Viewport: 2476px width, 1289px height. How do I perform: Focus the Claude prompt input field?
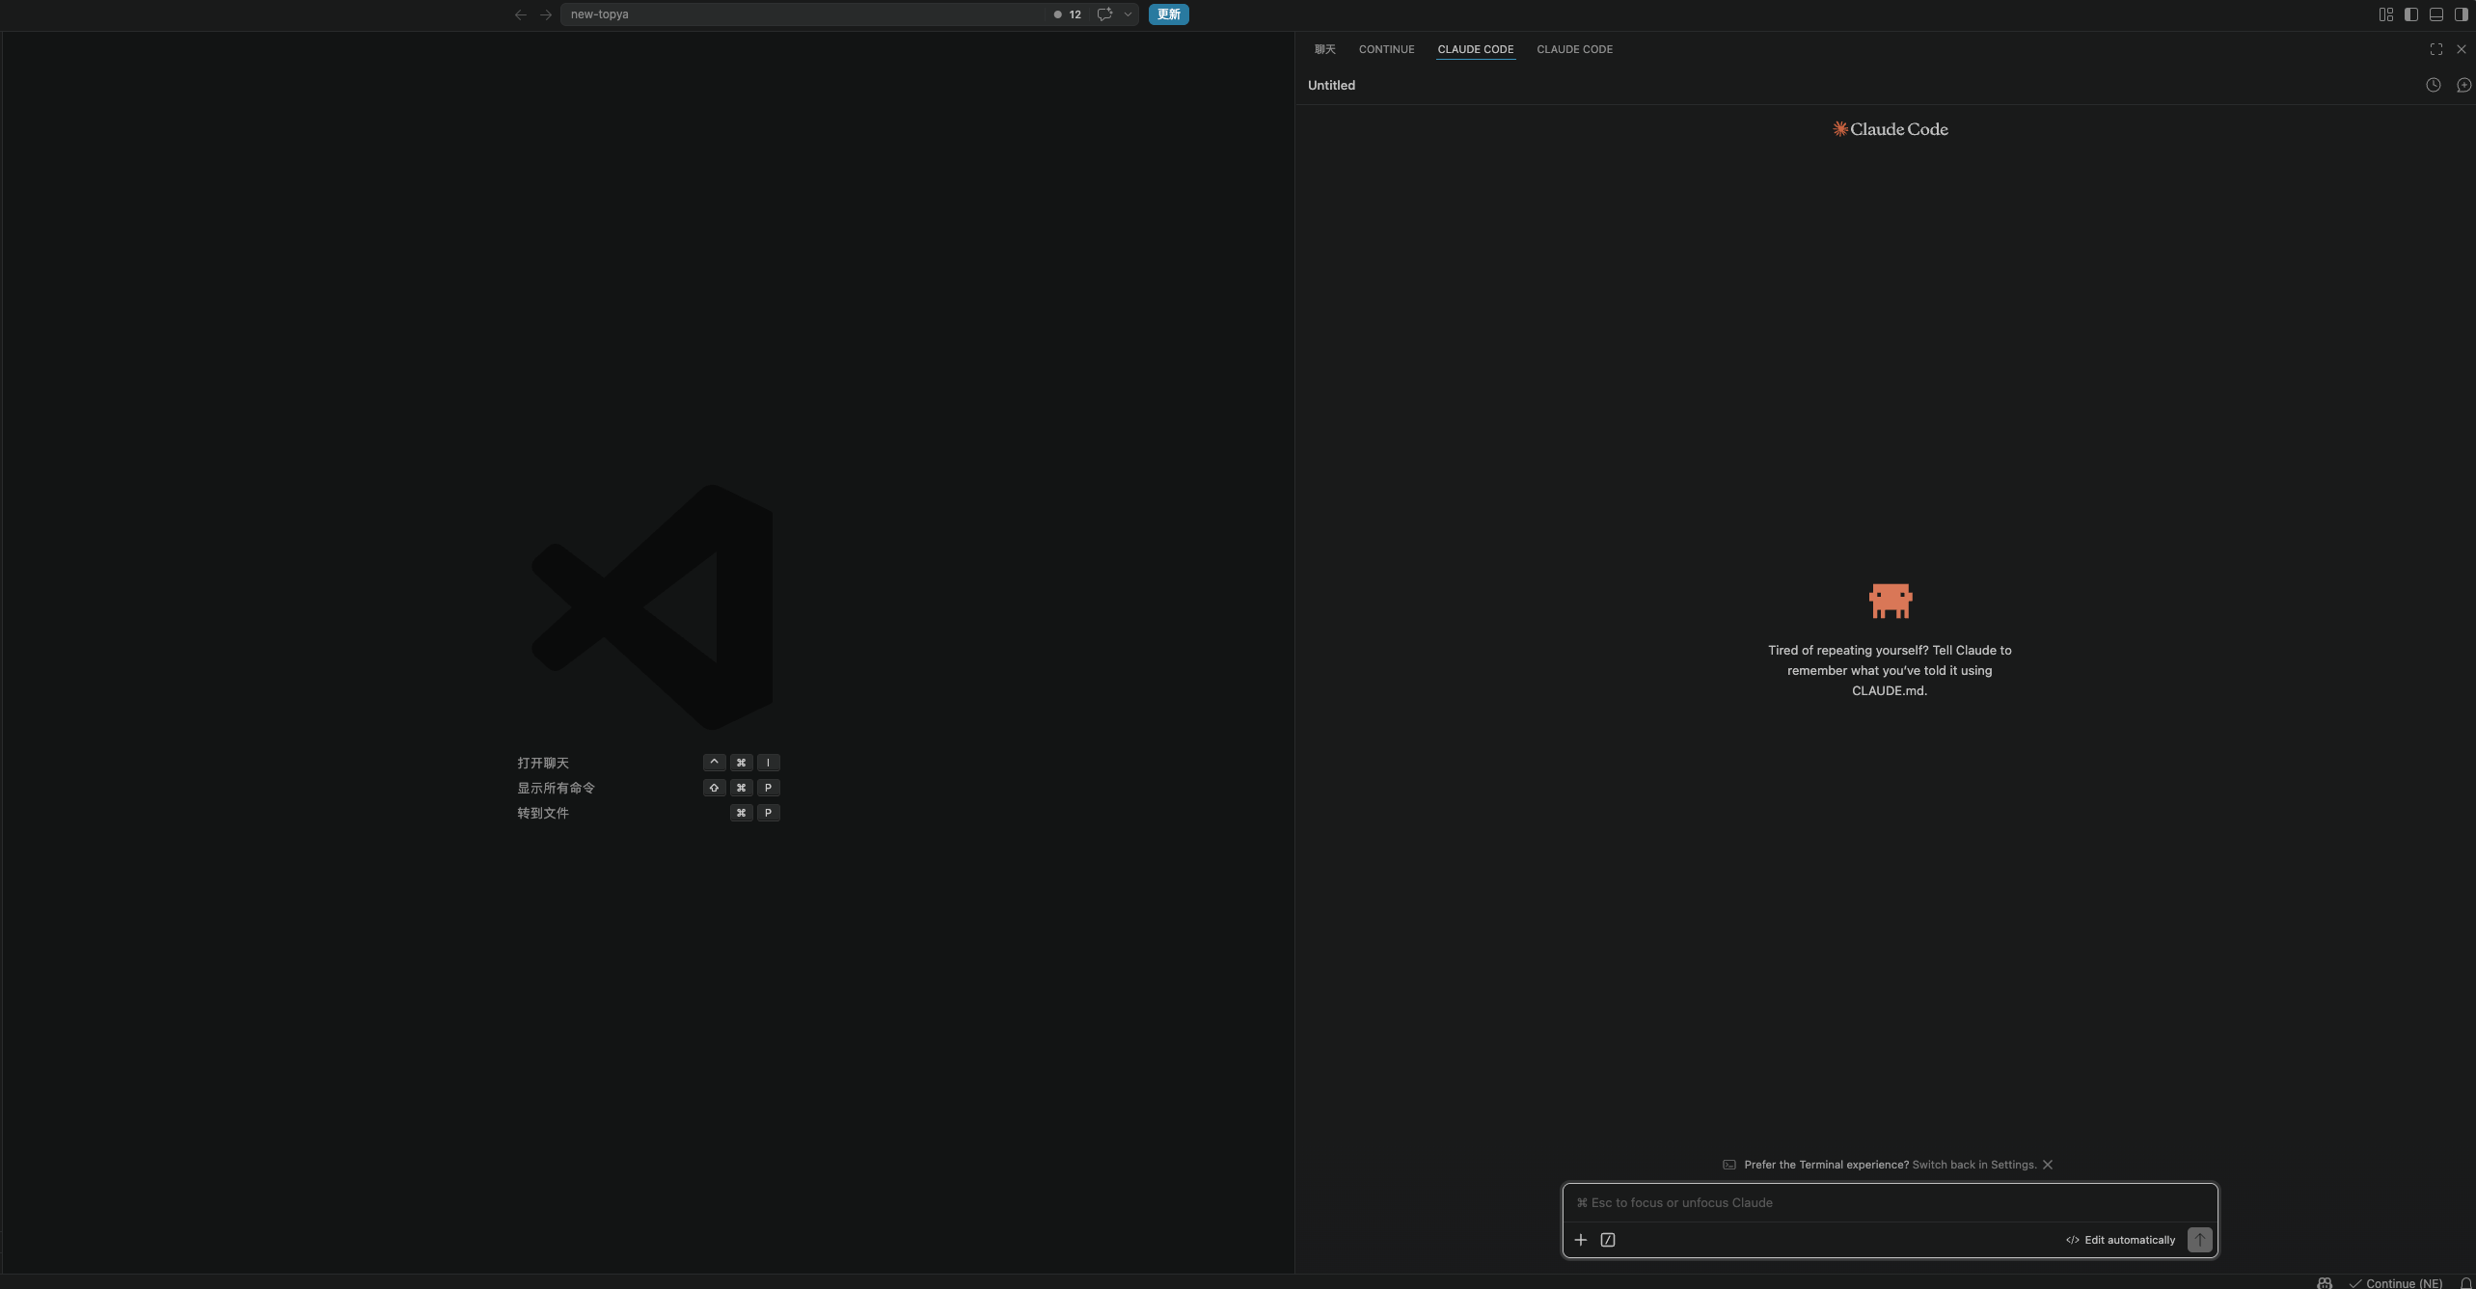tap(1890, 1202)
